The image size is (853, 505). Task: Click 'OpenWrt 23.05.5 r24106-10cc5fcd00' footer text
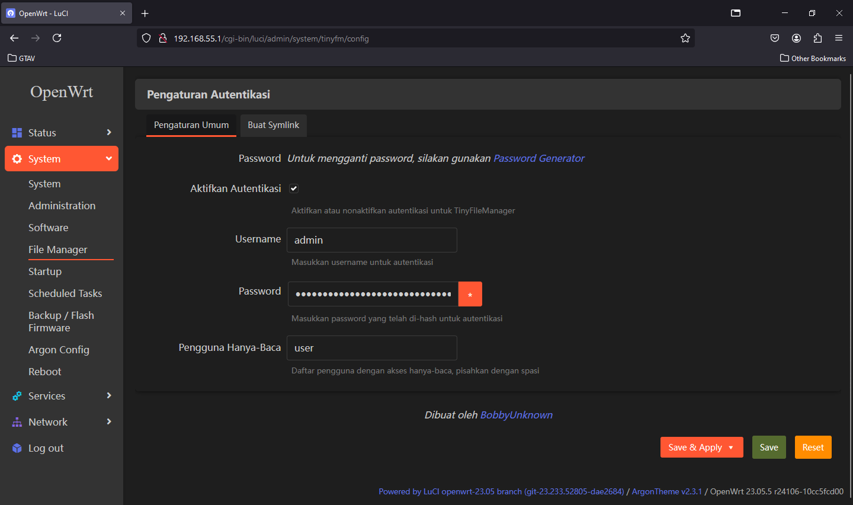pyautogui.click(x=777, y=491)
